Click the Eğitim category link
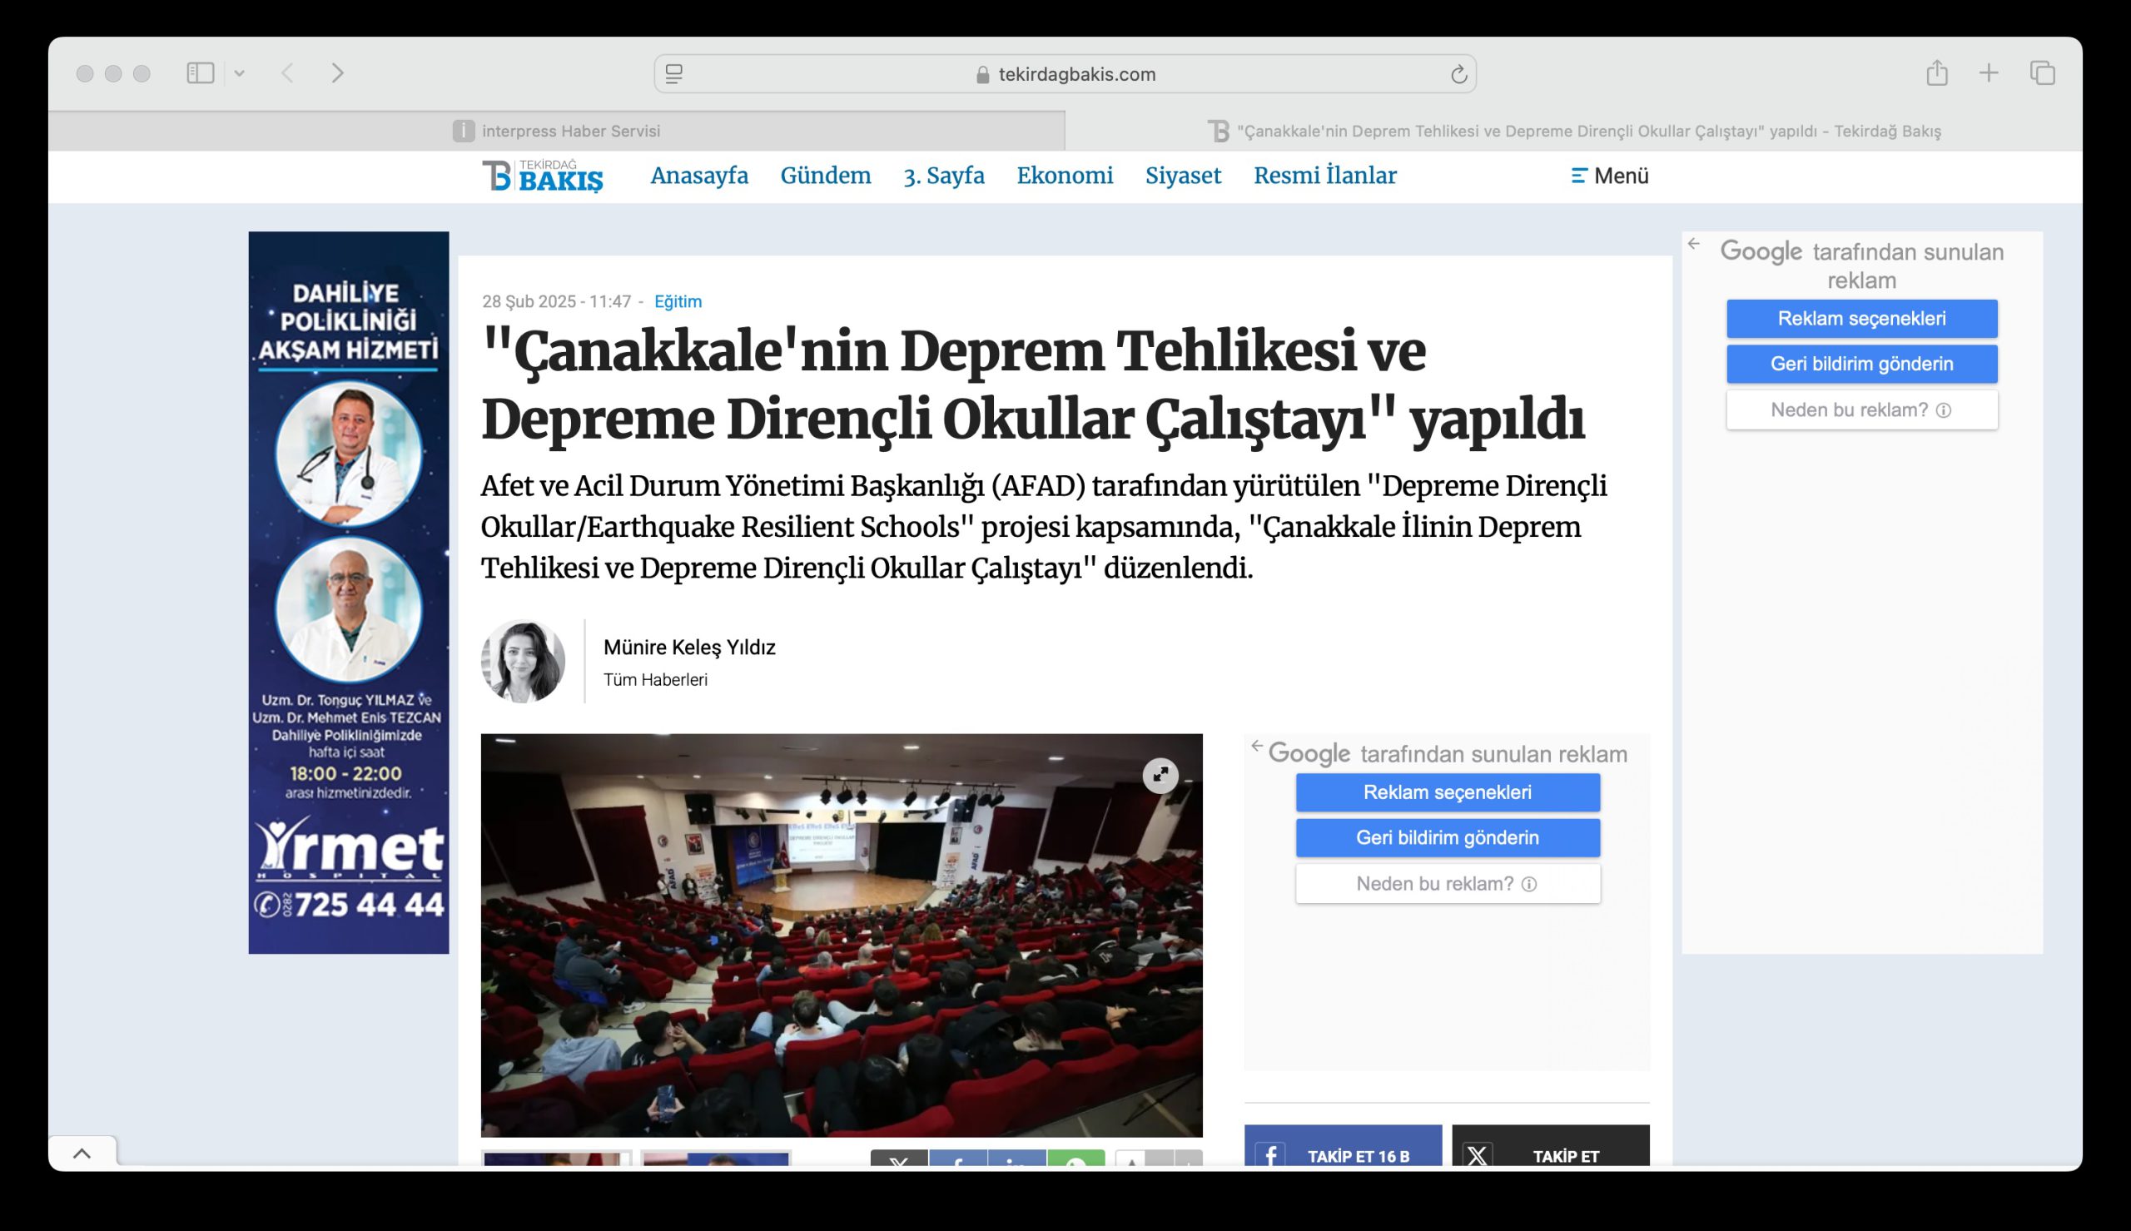 (678, 302)
